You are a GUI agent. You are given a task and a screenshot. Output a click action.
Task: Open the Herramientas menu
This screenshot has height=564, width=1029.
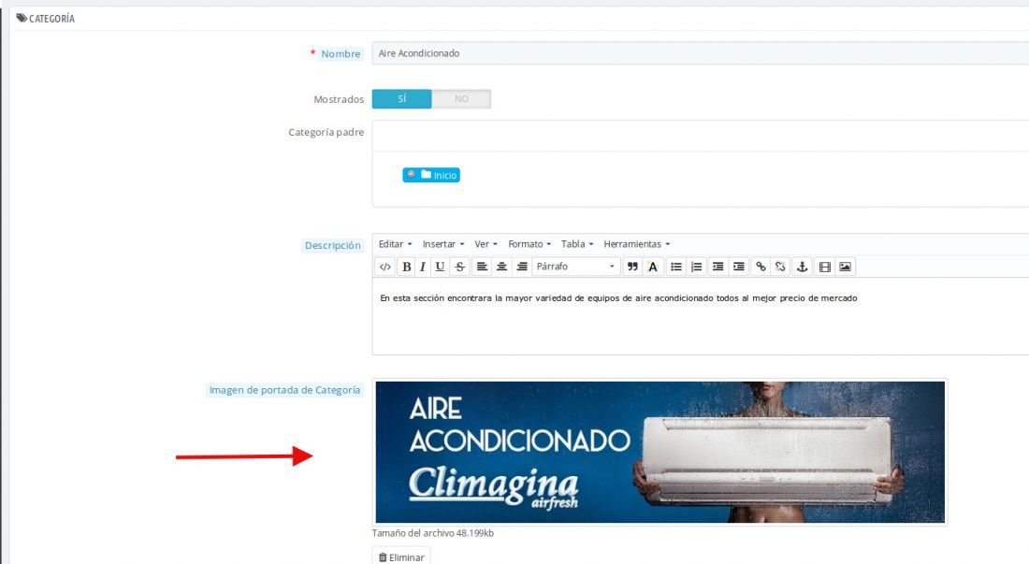(636, 244)
